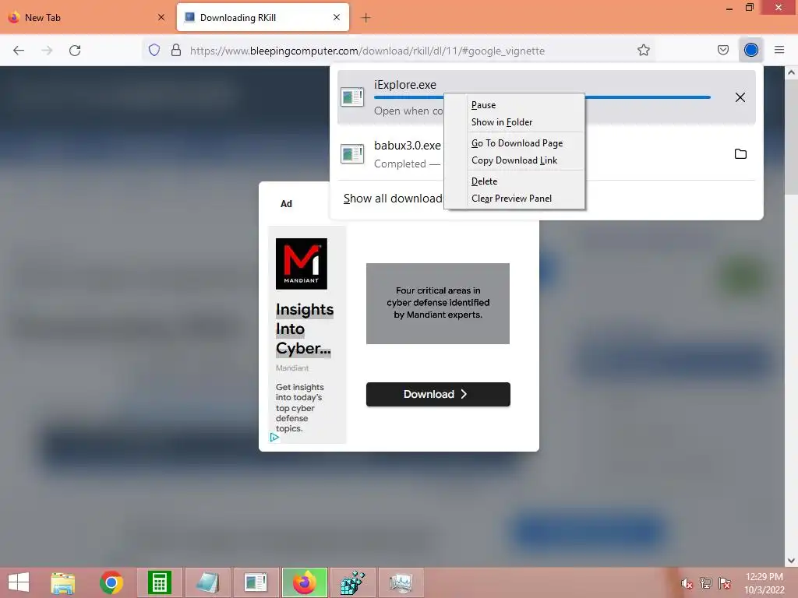Screen dimensions: 798x598
Task: Click the Mandiant advertiser name text
Action: click(292, 368)
